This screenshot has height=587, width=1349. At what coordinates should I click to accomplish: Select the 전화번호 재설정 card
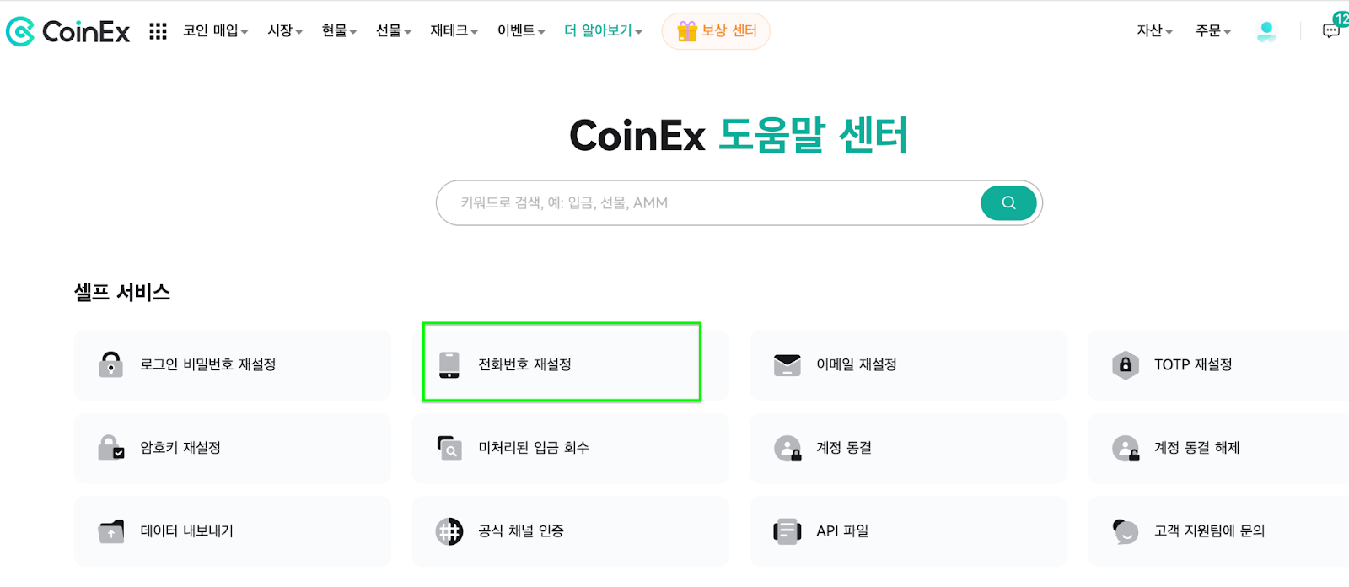pos(562,363)
